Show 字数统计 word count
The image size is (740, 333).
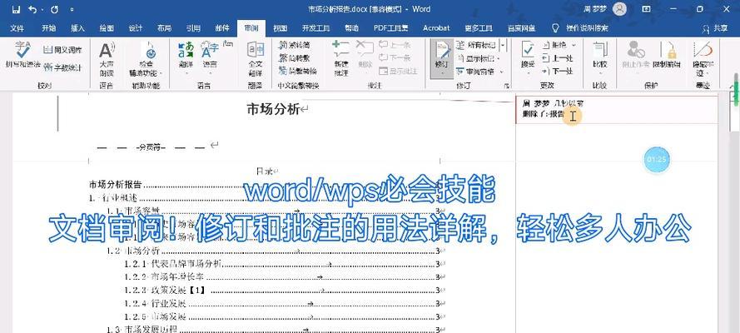click(62, 67)
